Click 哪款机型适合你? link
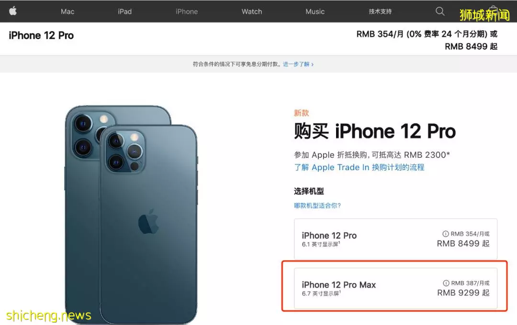The height and width of the screenshot is (325, 517). coord(317,206)
